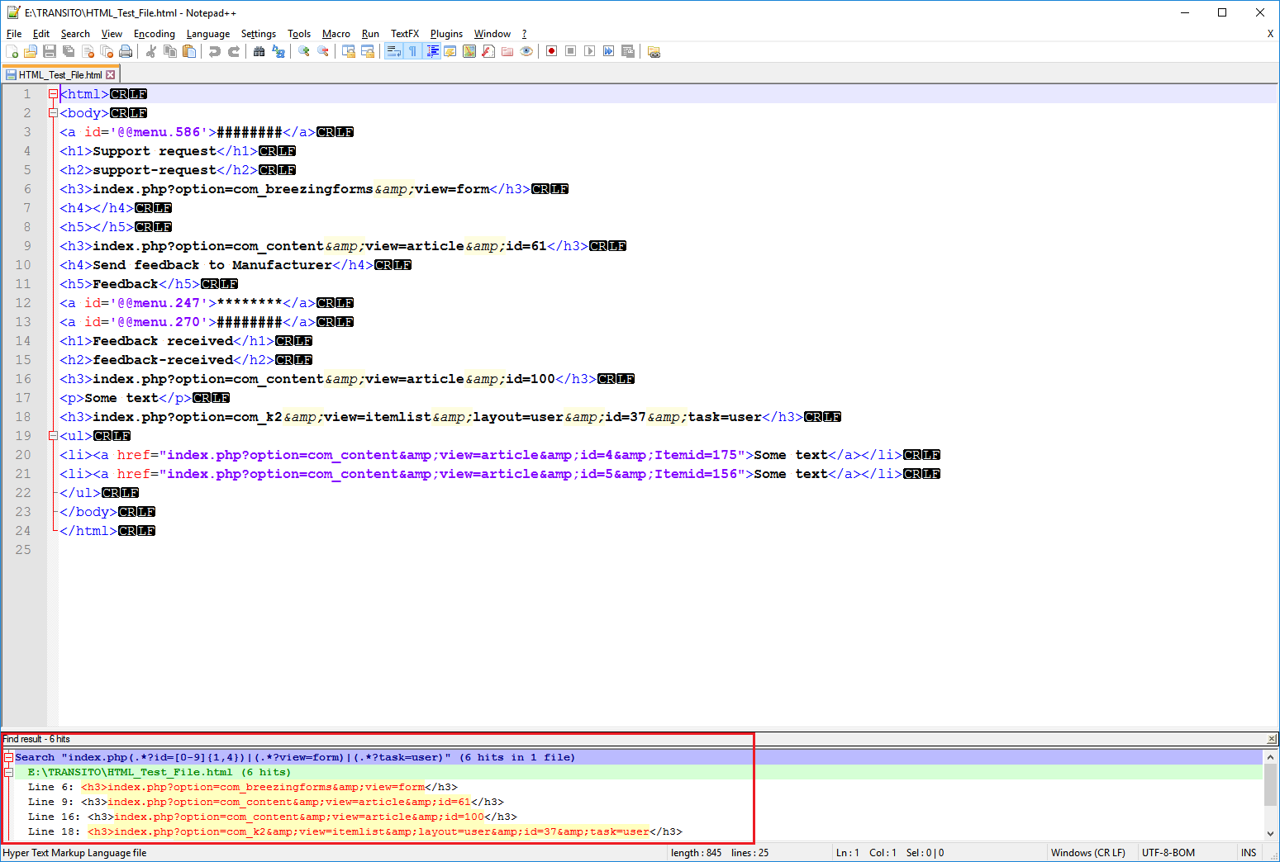
Task: Click the New file toolbar icon
Action: click(x=12, y=51)
